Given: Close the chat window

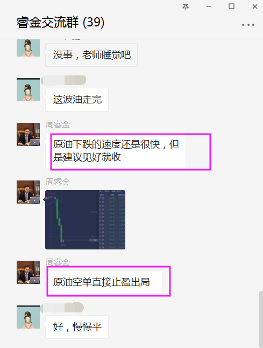Looking at the screenshot, I should pyautogui.click(x=255, y=6).
